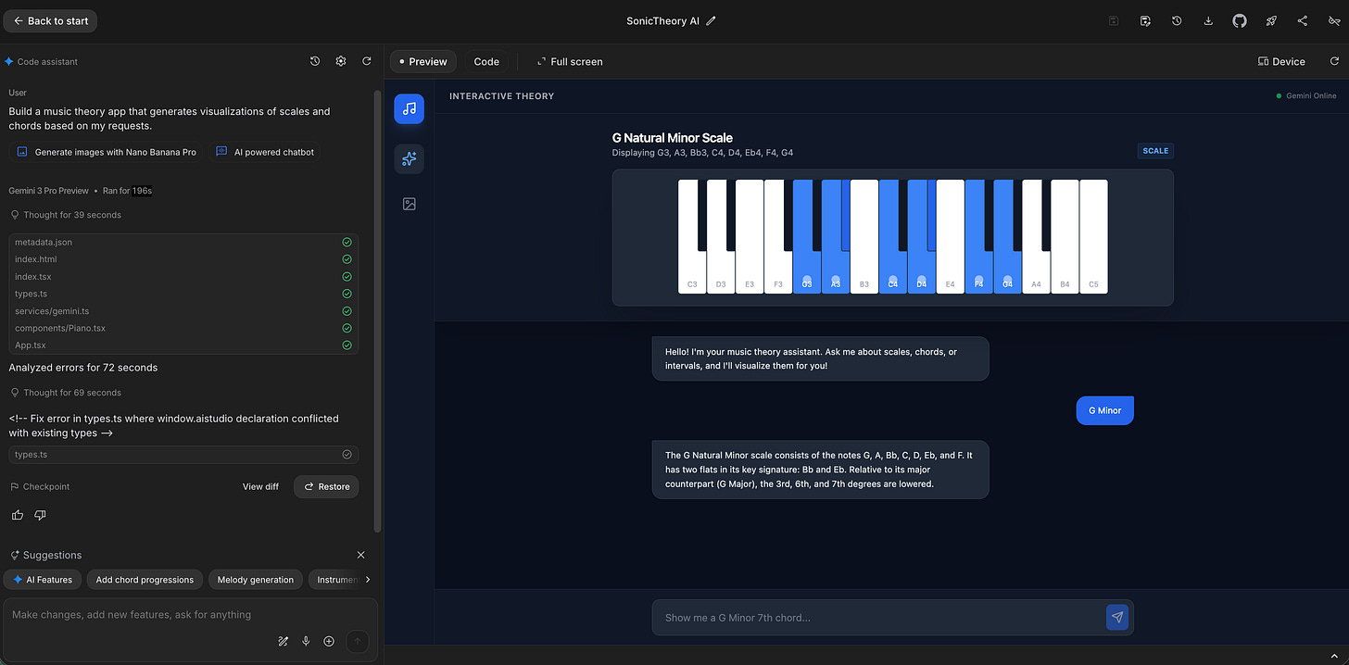The image size is (1349, 665).
Task: Open the image panel in the preview sidebar
Action: click(409, 204)
